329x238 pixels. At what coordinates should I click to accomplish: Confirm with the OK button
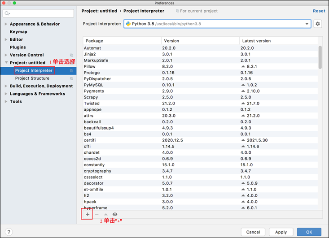tap(309, 232)
